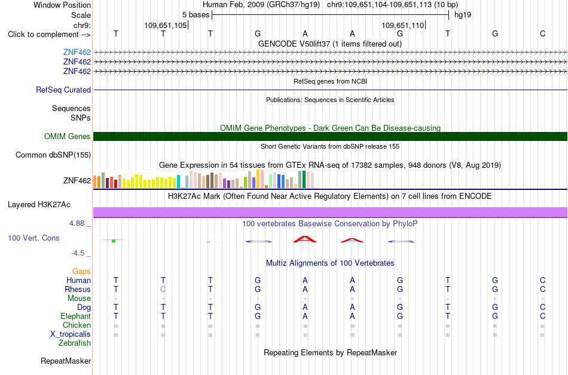Screen dimensions: 568x375
Task: Click the hg19 label beside the scale bar
Action: pos(463,15)
